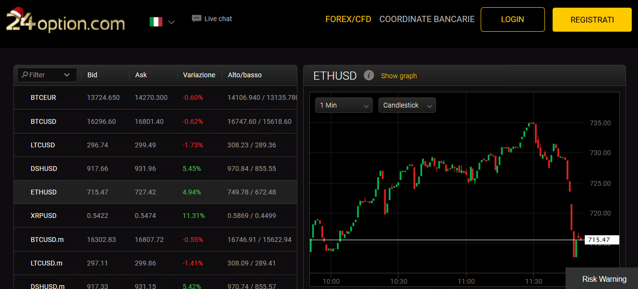The height and width of the screenshot is (289, 638).
Task: Click the LTCUSD.m variation -1.41%
Action: click(x=193, y=263)
